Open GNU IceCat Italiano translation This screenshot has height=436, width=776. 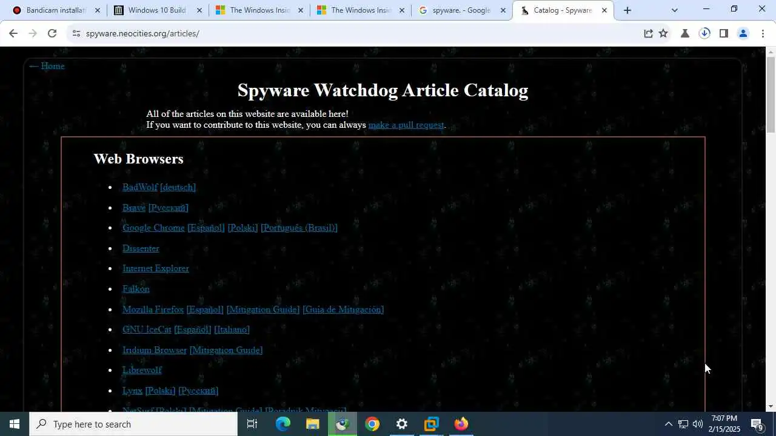click(232, 329)
